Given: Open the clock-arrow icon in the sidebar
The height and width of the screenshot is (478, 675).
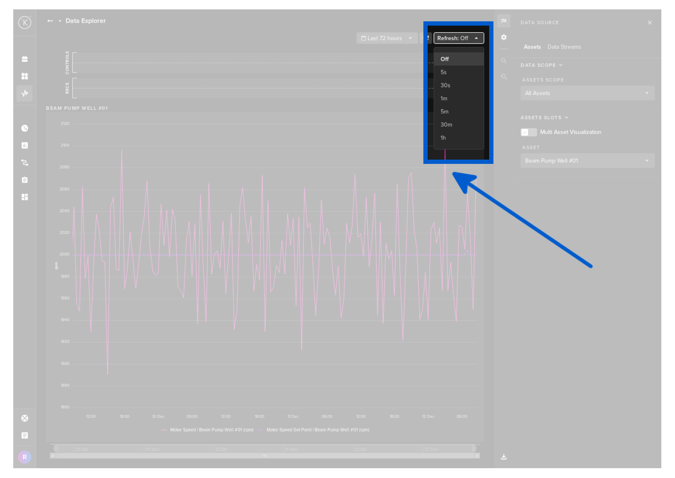Looking at the screenshot, I should click(25, 128).
